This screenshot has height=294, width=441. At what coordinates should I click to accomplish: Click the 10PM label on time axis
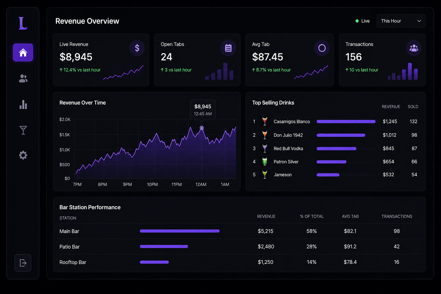point(152,184)
